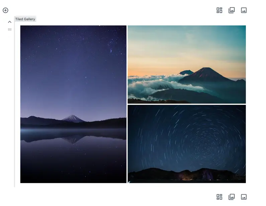Image resolution: width=266 pixels, height=206 pixels.
Task: Insert an Image block from top shortcuts
Action: pyautogui.click(x=244, y=10)
